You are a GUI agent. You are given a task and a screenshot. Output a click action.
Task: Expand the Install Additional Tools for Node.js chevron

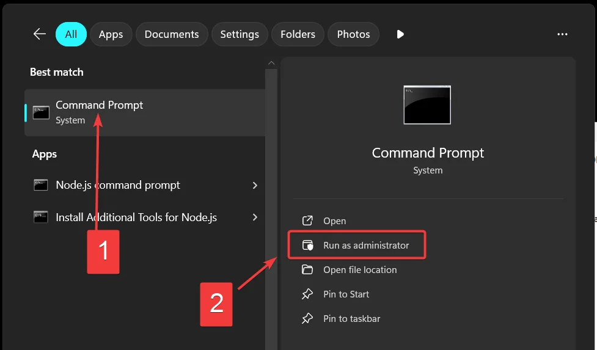pos(255,217)
